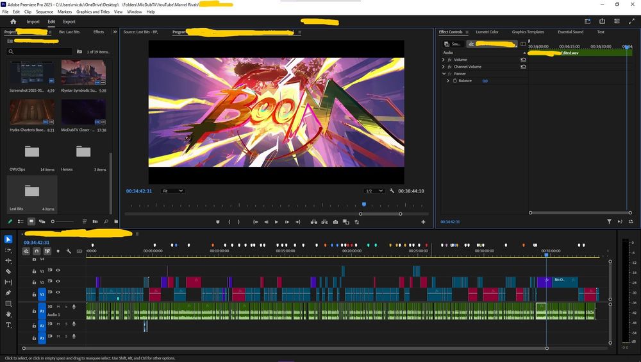The image size is (641, 362).
Task: Select the Hand tool
Action: pyautogui.click(x=8, y=314)
